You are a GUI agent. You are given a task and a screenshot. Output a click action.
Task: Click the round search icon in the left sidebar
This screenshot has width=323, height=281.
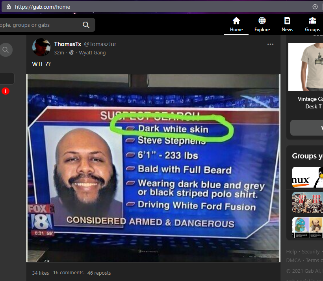6,50
